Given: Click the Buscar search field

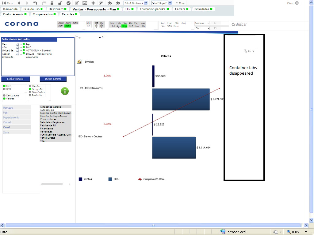Looking at the screenshot, I should click(270, 24).
